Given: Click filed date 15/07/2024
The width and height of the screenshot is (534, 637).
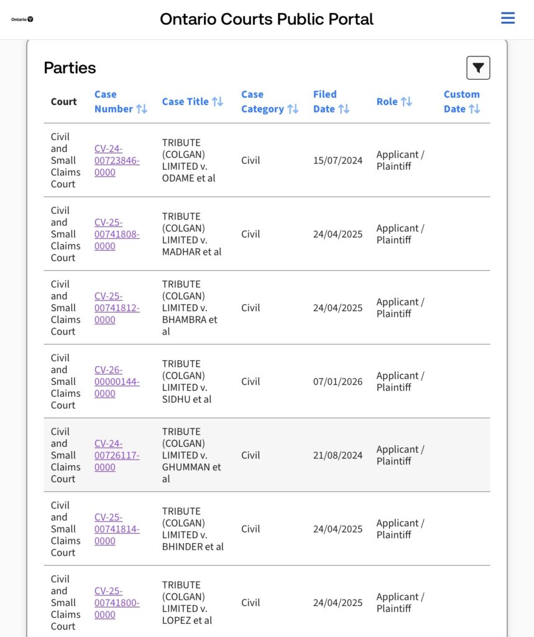Looking at the screenshot, I should 338,160.
